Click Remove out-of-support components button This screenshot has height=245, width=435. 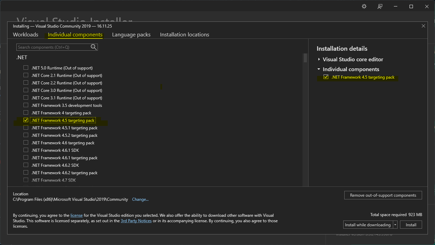[x=383, y=195]
